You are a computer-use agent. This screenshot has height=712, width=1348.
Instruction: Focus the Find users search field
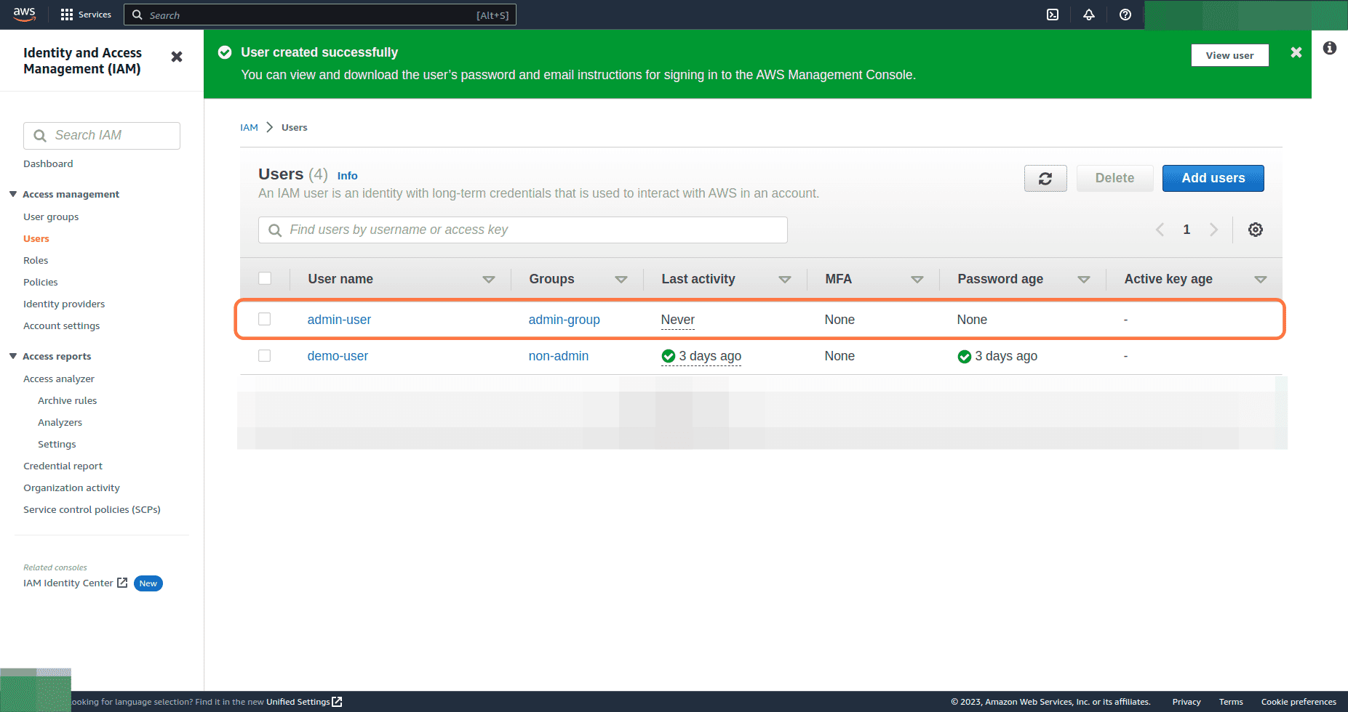523,230
